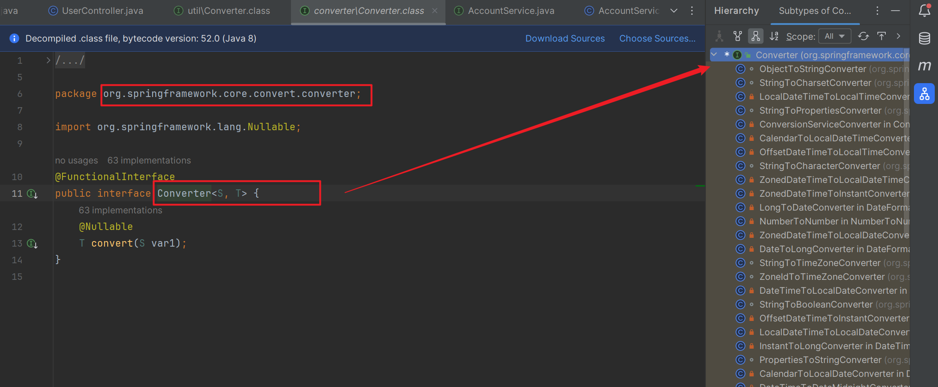This screenshot has height=387, width=938.
Task: Select NumberToNumber row in hierarchy
Action: 809,221
